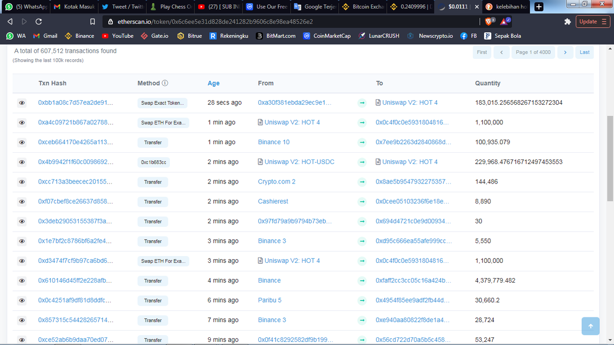The image size is (614, 345).
Task: View details eye icon for 0x1e7bf2c8786bf6a2fe4 row
Action: [x=22, y=241]
